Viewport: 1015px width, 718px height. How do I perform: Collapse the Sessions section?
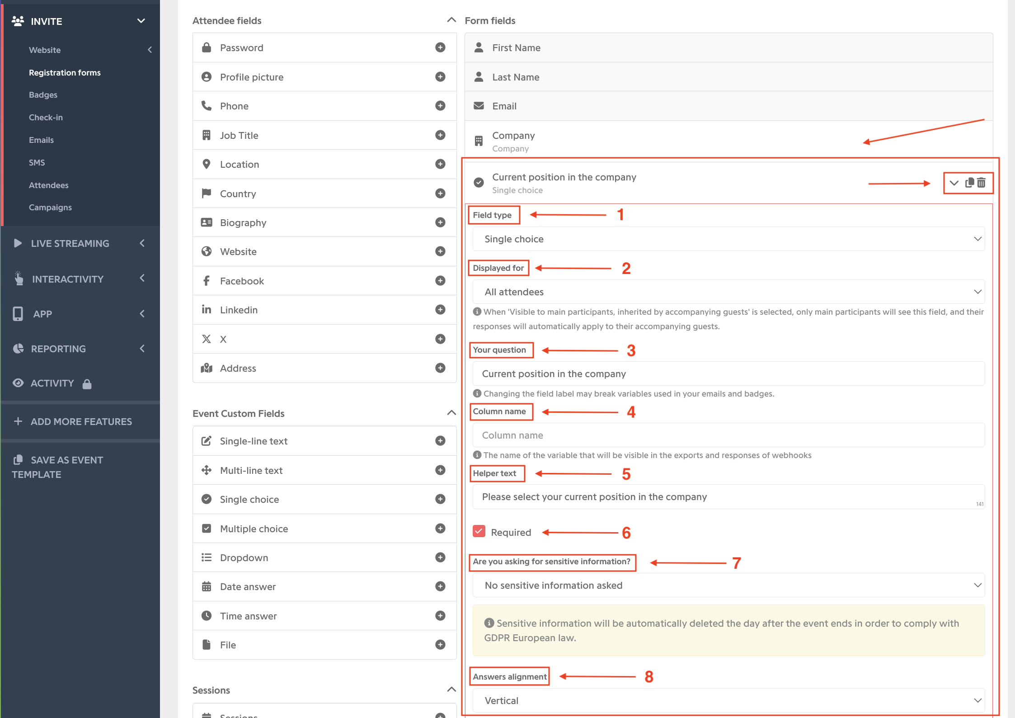(x=451, y=690)
